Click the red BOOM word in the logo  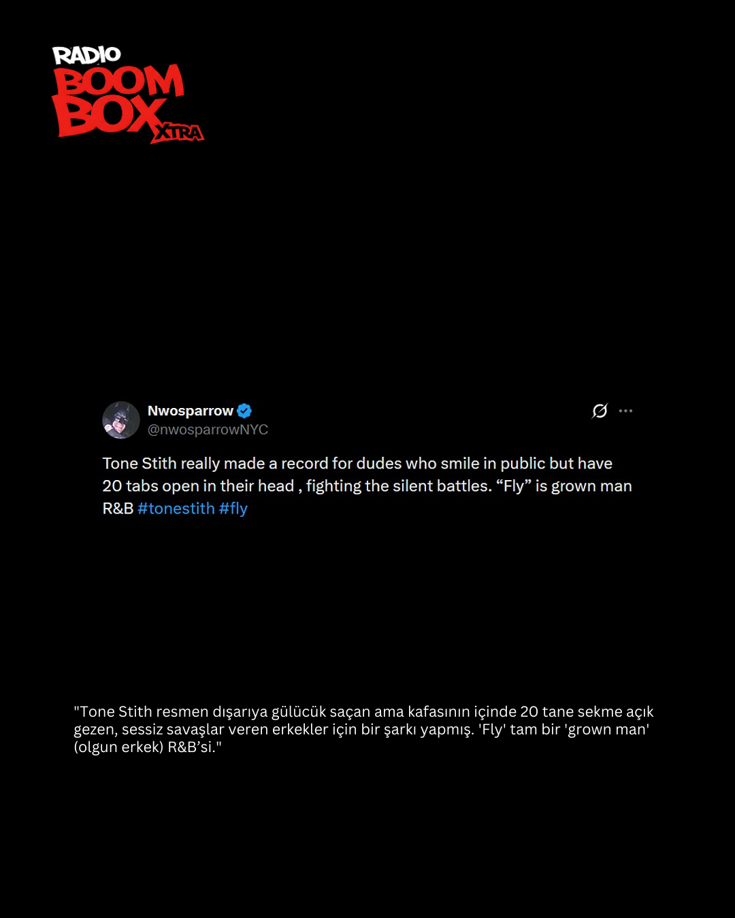(x=119, y=82)
